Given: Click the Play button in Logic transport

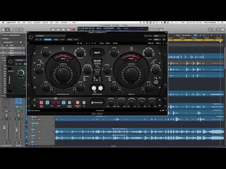Looking at the screenshot, I should tap(68, 30).
